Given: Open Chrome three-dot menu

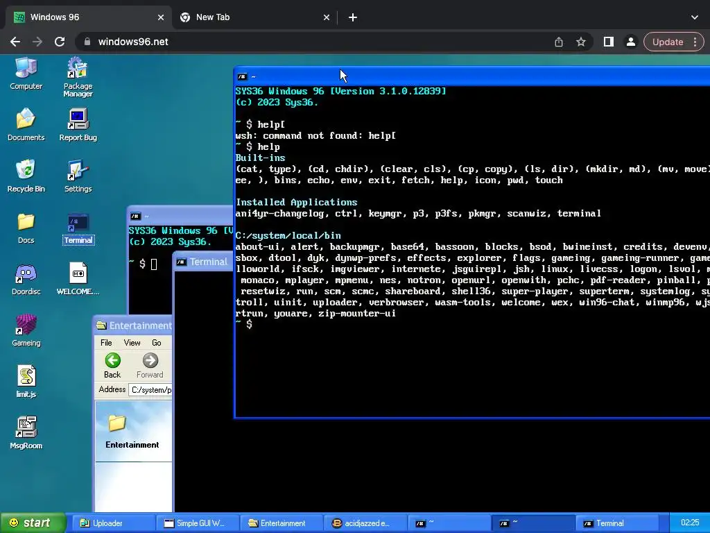Looking at the screenshot, I should [x=695, y=42].
